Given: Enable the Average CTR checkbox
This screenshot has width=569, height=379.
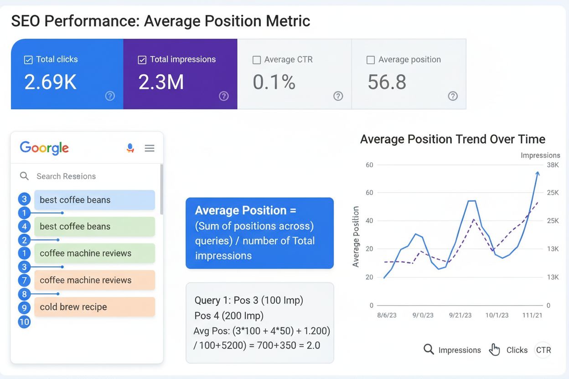Looking at the screenshot, I should (x=257, y=60).
